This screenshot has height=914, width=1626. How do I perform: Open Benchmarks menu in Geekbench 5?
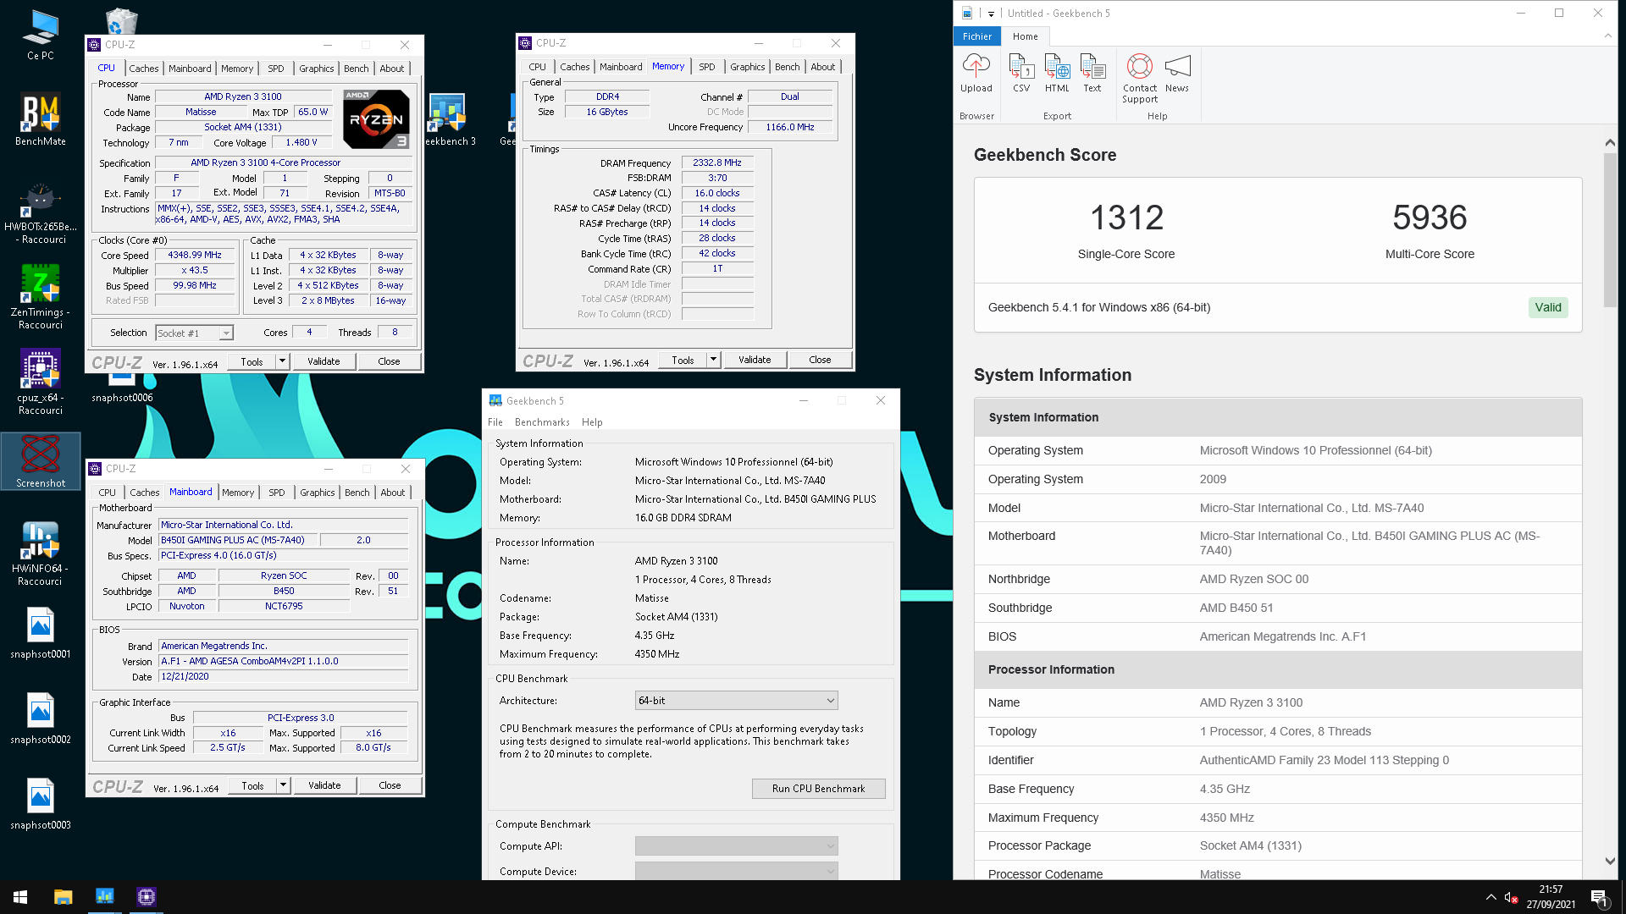click(x=542, y=422)
